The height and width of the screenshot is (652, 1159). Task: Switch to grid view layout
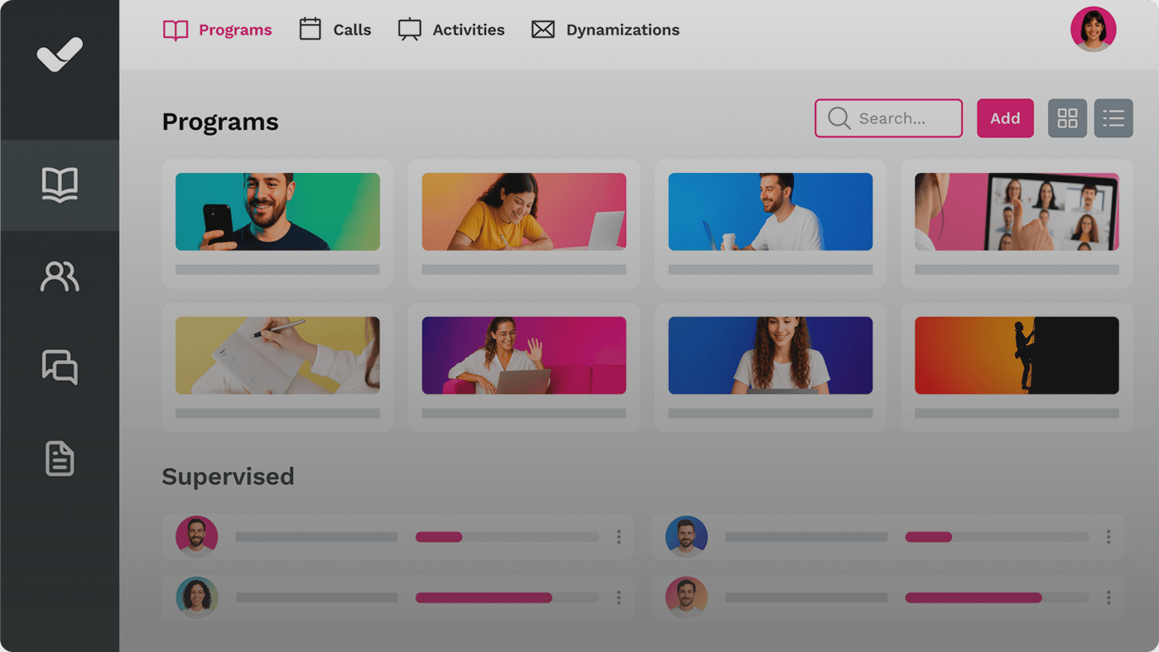point(1067,118)
